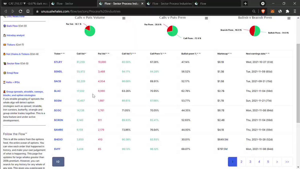Click the green slice of the volume pie
This screenshot has height=169, width=300.
(x=90, y=32)
